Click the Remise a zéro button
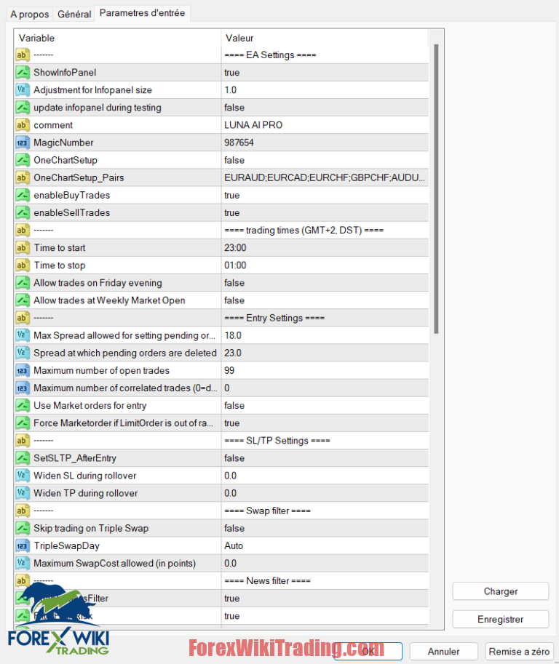 (519, 652)
